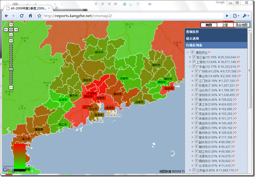This screenshot has width=255, height=177.
Task: Uncheck the 广州市 checkbox
Action: pos(196,72)
